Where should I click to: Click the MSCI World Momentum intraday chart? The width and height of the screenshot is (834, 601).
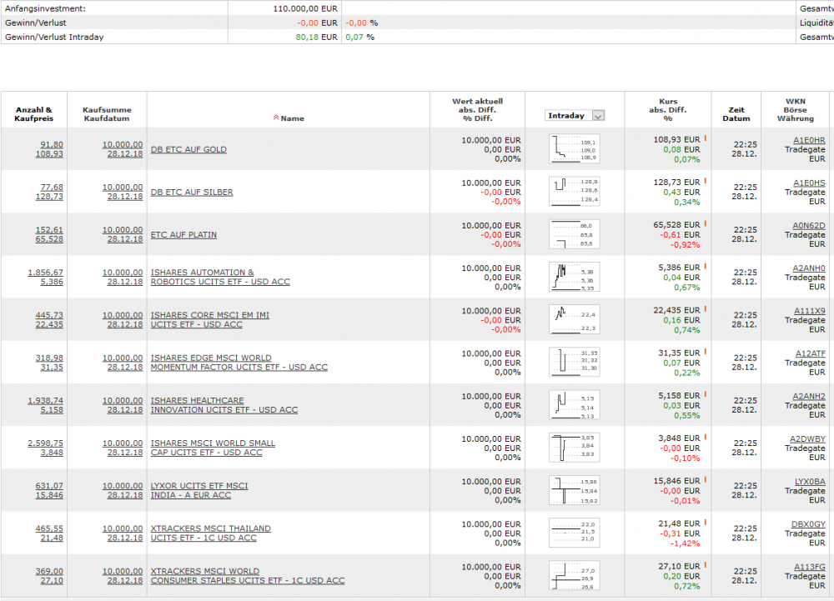pyautogui.click(x=575, y=363)
